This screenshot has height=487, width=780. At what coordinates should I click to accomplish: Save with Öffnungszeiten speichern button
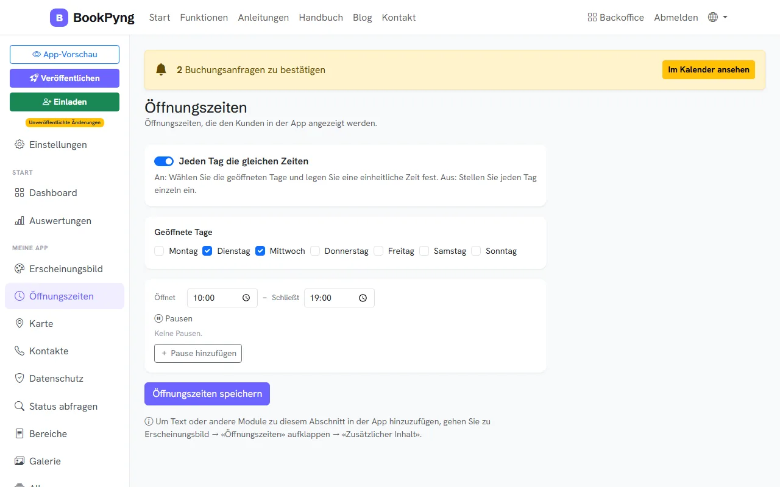(x=207, y=394)
